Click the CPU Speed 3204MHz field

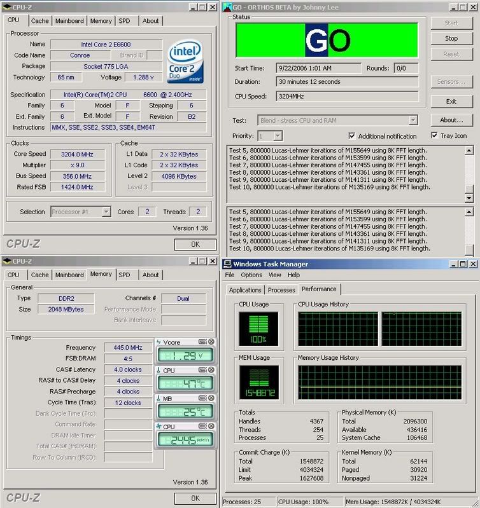pyautogui.click(x=347, y=96)
